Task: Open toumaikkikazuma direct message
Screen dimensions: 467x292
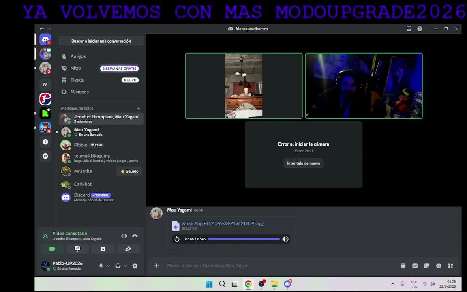Action: 101,158
